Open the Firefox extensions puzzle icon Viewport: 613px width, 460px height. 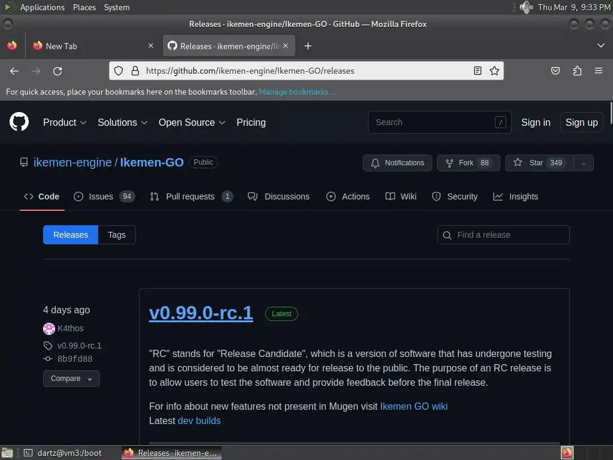[x=577, y=71]
